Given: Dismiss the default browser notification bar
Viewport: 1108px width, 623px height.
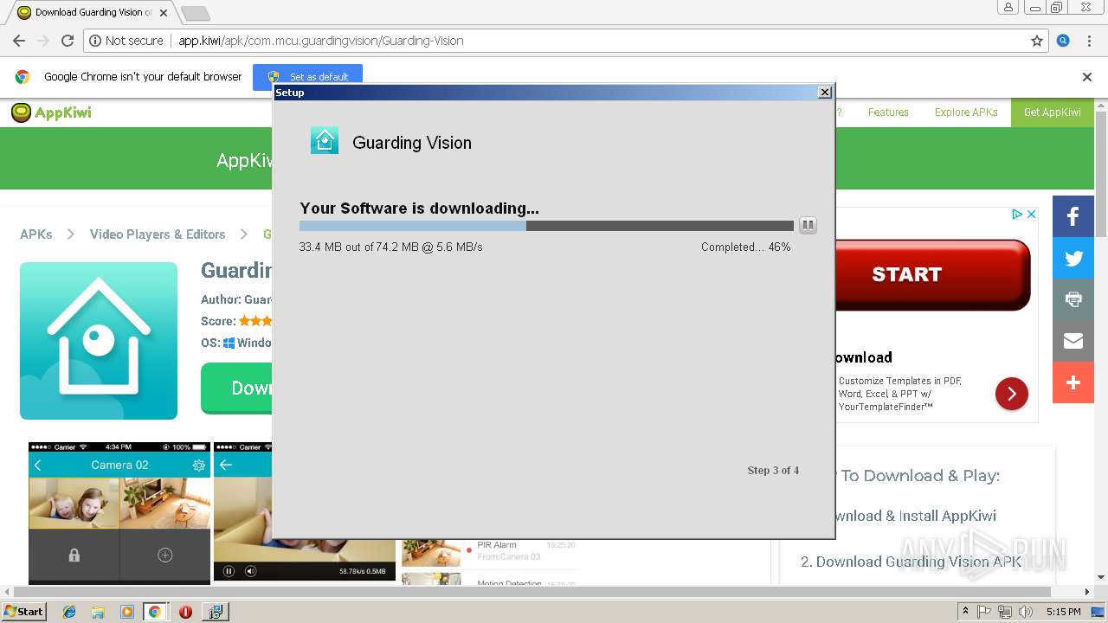Looking at the screenshot, I should pos(1087,77).
